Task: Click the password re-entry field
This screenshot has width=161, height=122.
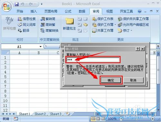Action: 93,60
